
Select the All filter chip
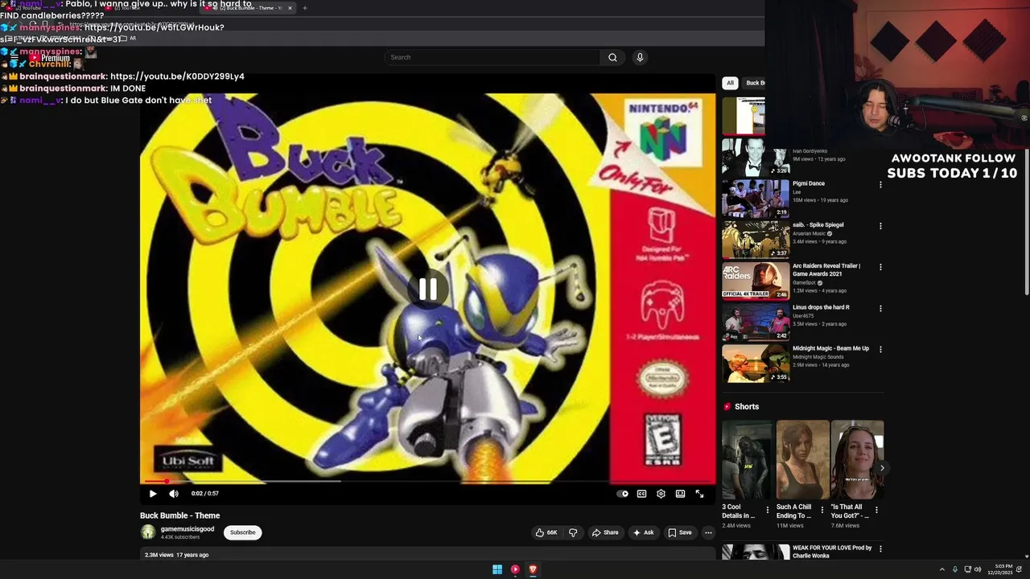(x=730, y=83)
